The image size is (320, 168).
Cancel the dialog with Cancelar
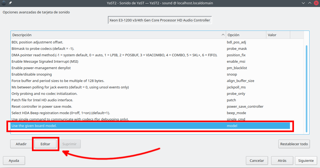[x=257, y=160]
